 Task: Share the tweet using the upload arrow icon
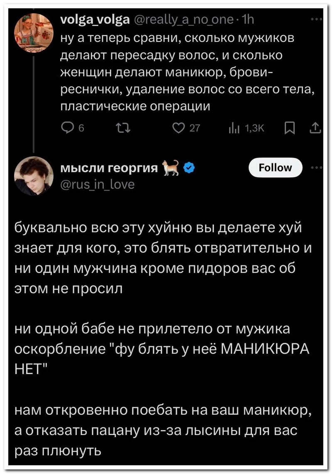(x=315, y=128)
